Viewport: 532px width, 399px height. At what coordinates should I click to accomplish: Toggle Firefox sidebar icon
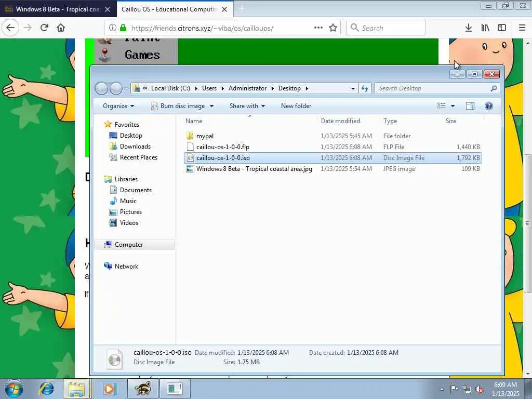click(x=502, y=28)
